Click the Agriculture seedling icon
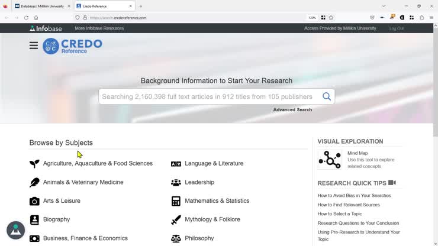 click(34, 164)
